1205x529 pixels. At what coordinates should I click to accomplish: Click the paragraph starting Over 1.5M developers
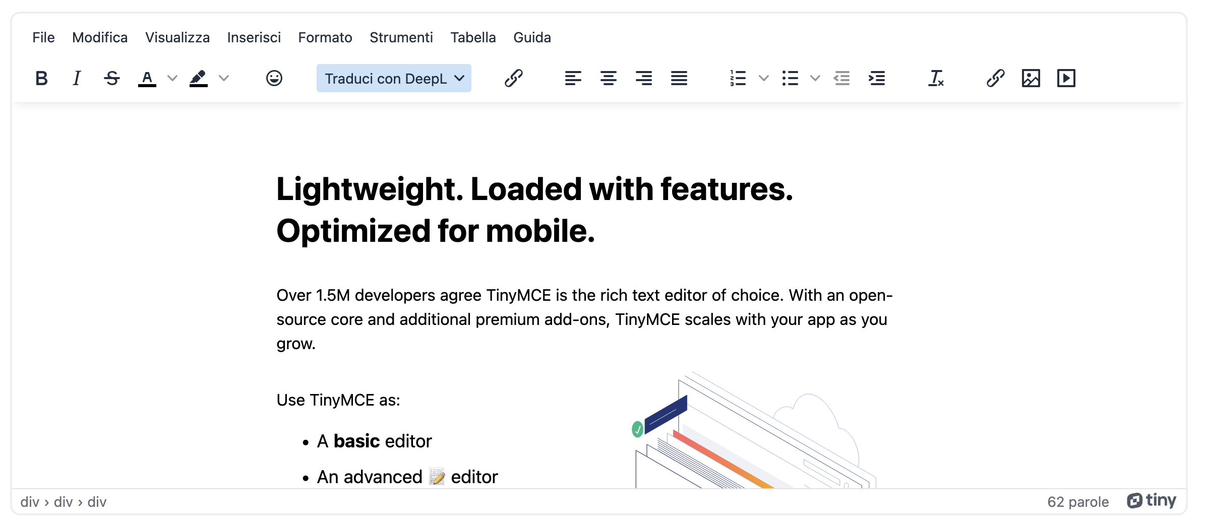click(x=585, y=319)
